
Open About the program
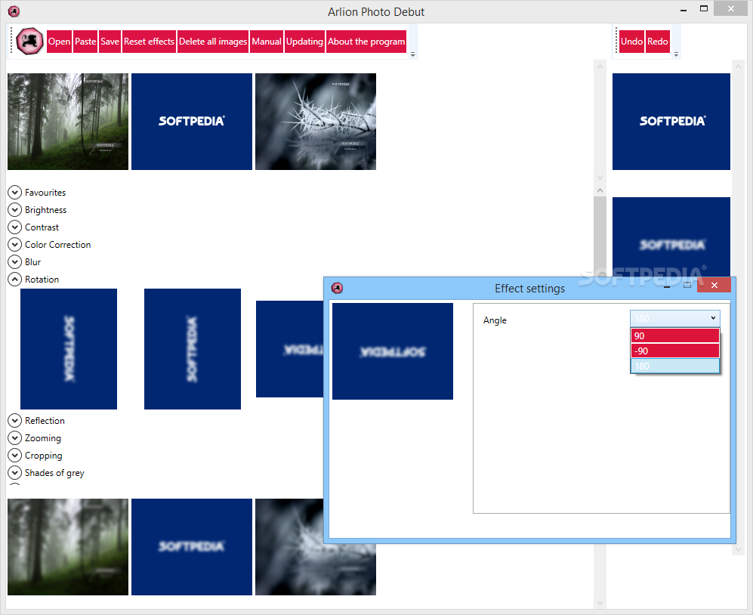[366, 42]
